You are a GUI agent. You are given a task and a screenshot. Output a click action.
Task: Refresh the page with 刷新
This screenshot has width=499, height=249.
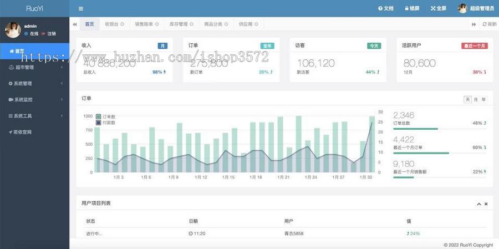[489, 24]
